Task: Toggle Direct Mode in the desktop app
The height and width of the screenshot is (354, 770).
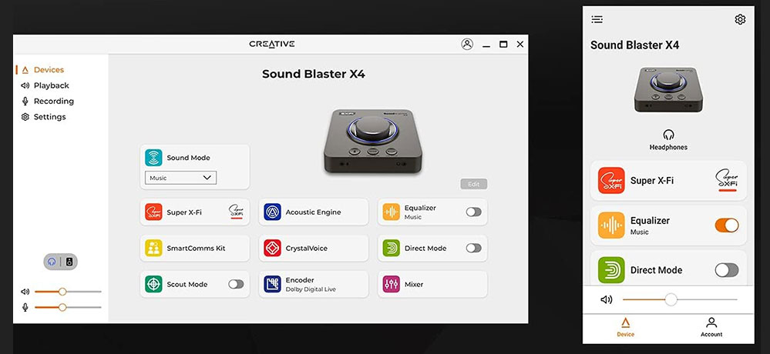Action: 473,248
